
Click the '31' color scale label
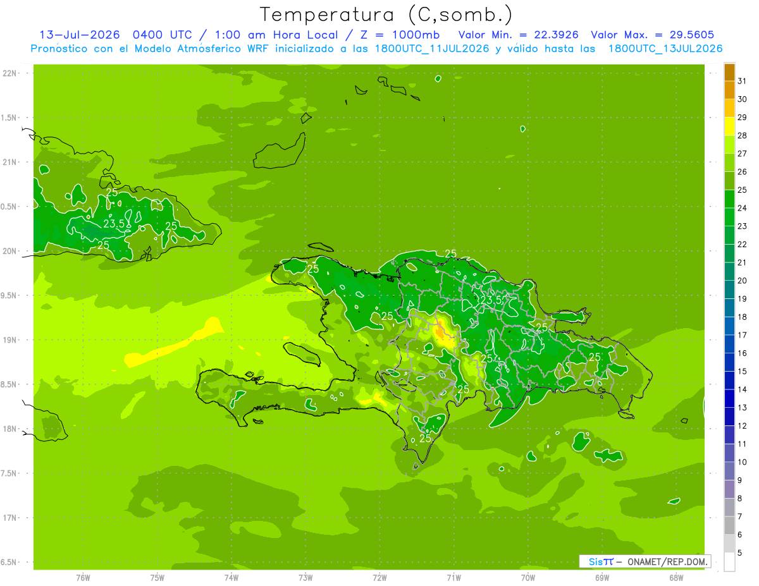pyautogui.click(x=743, y=81)
